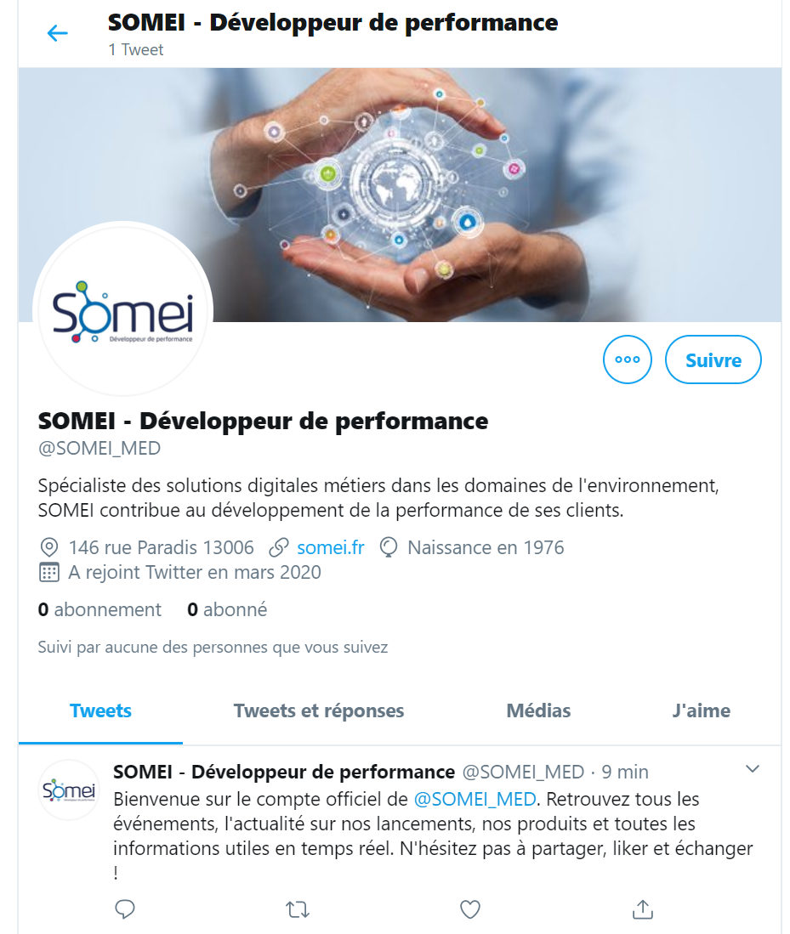Click the @SOMEI_MED mention in the tweet

[475, 799]
